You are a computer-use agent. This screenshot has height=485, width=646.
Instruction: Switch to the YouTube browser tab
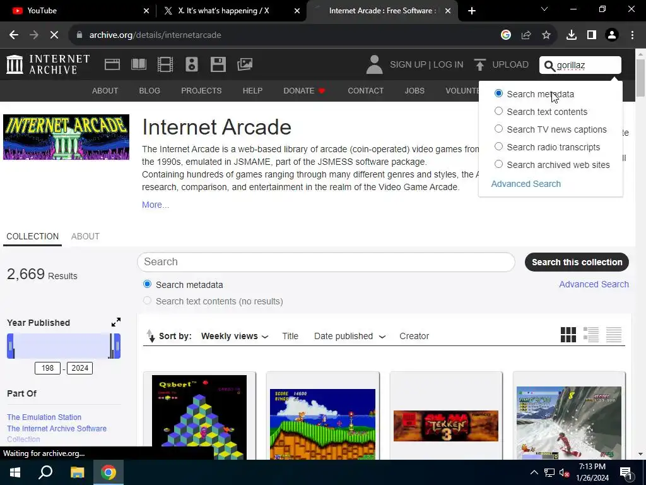[77, 11]
